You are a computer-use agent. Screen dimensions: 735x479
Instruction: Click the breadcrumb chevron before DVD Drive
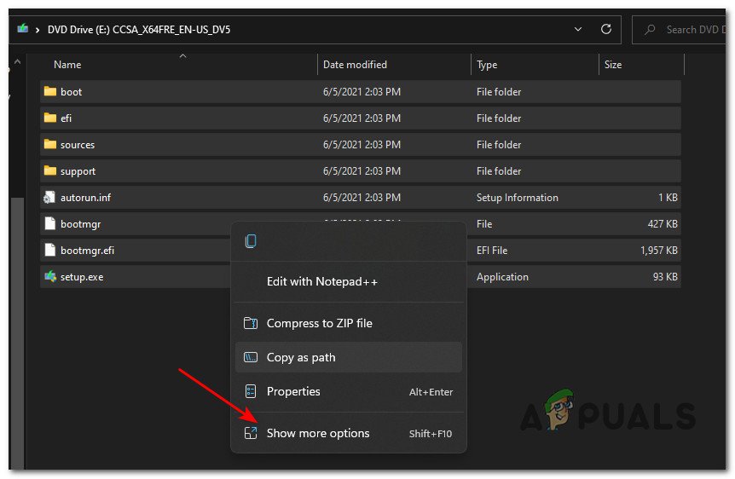point(38,29)
